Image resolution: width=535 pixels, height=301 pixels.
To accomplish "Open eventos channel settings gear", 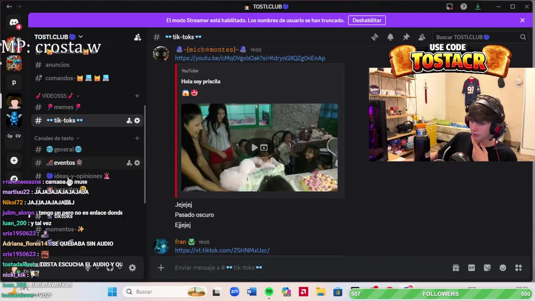I will [x=137, y=163].
